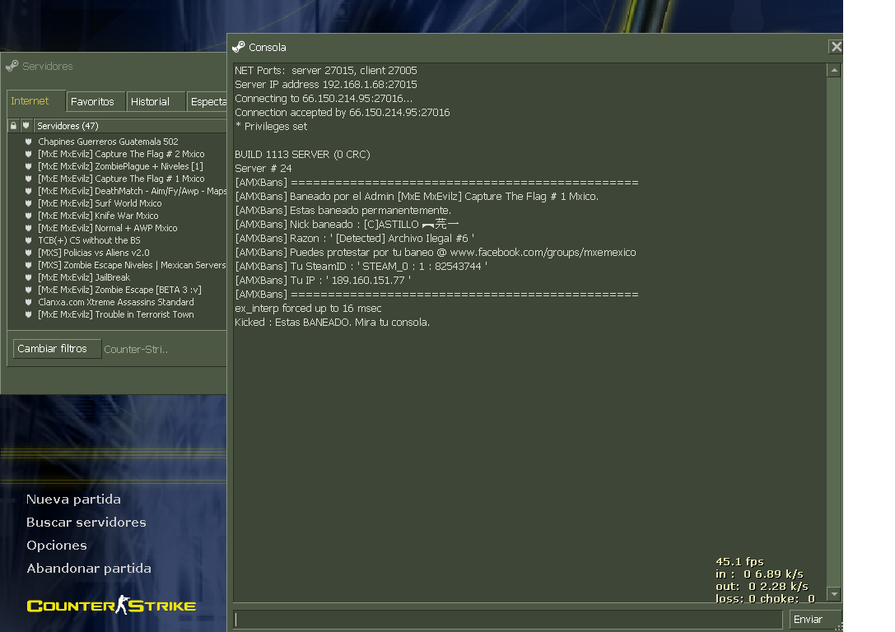895x632 pixels.
Task: Click shield icon beside DeathMatch server
Action: click(29, 191)
